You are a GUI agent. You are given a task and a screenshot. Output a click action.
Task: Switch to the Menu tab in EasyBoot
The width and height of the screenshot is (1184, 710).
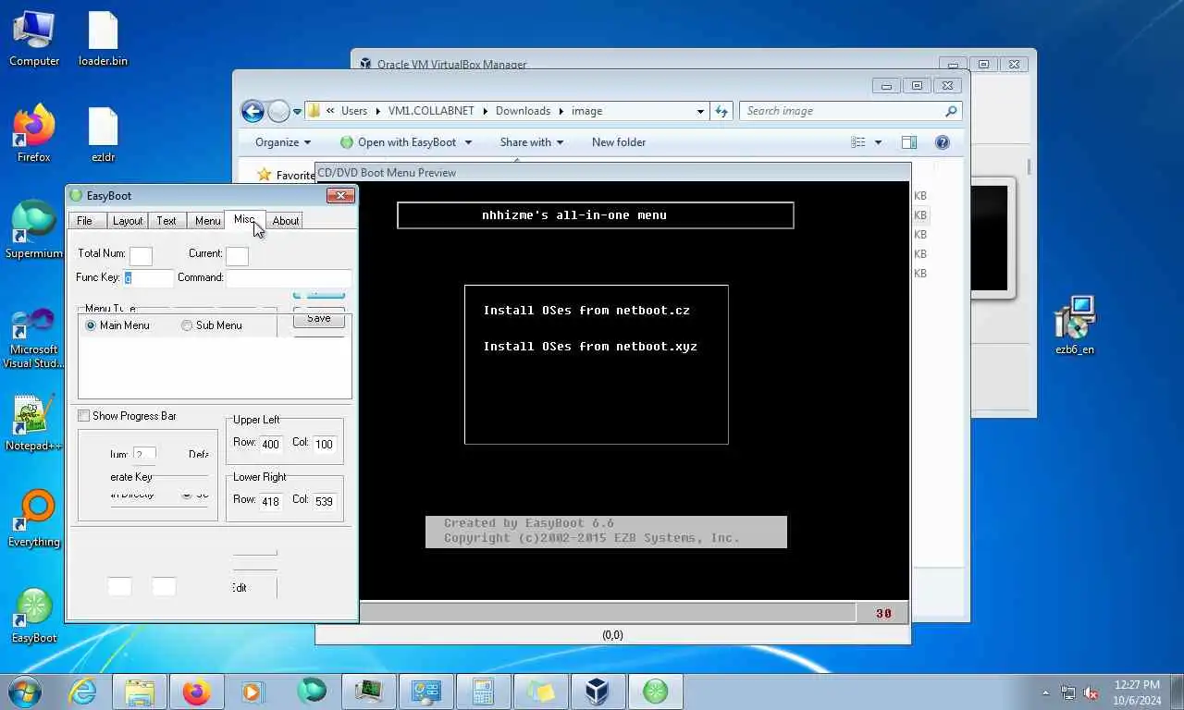[207, 221]
